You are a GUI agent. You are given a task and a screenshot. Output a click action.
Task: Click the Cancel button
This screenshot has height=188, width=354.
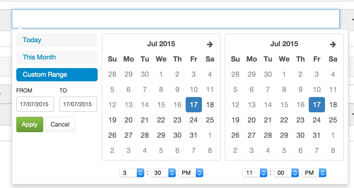pyautogui.click(x=60, y=124)
